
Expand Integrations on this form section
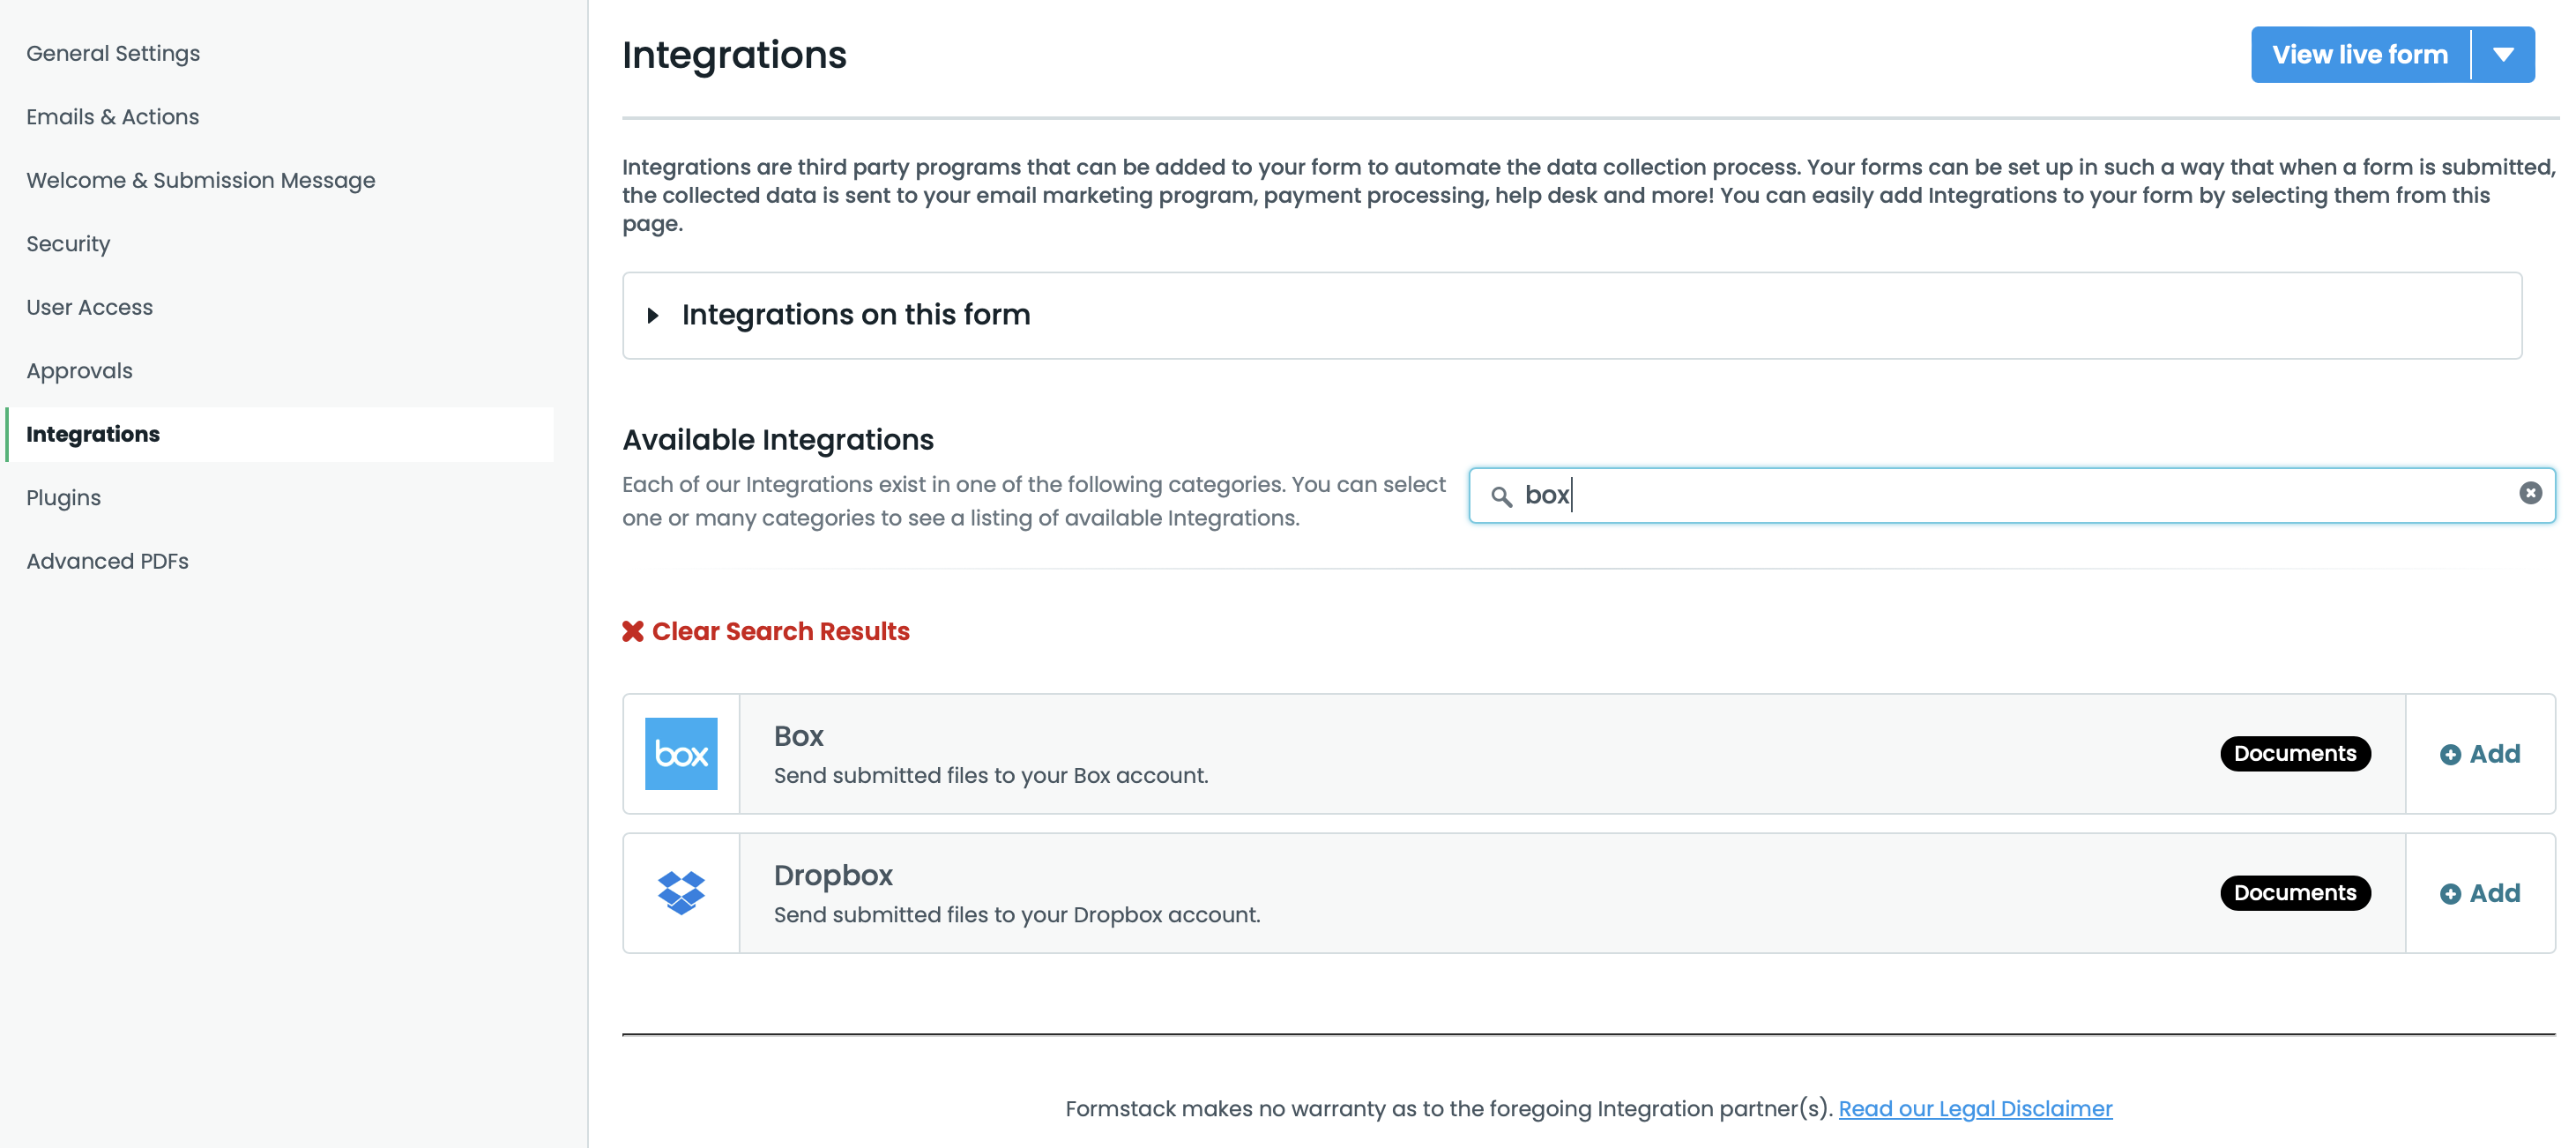click(654, 315)
